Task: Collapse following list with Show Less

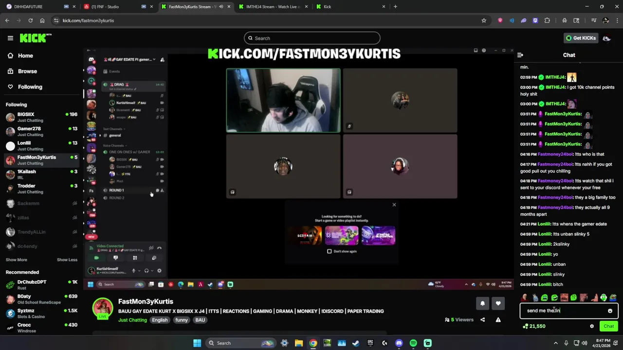Action: click(67, 260)
